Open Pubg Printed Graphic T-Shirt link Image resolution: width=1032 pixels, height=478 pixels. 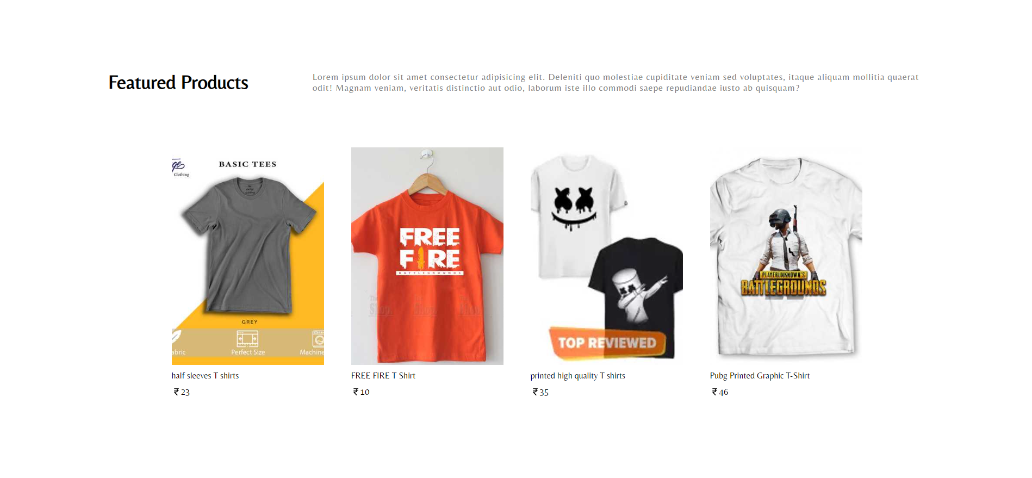click(760, 376)
